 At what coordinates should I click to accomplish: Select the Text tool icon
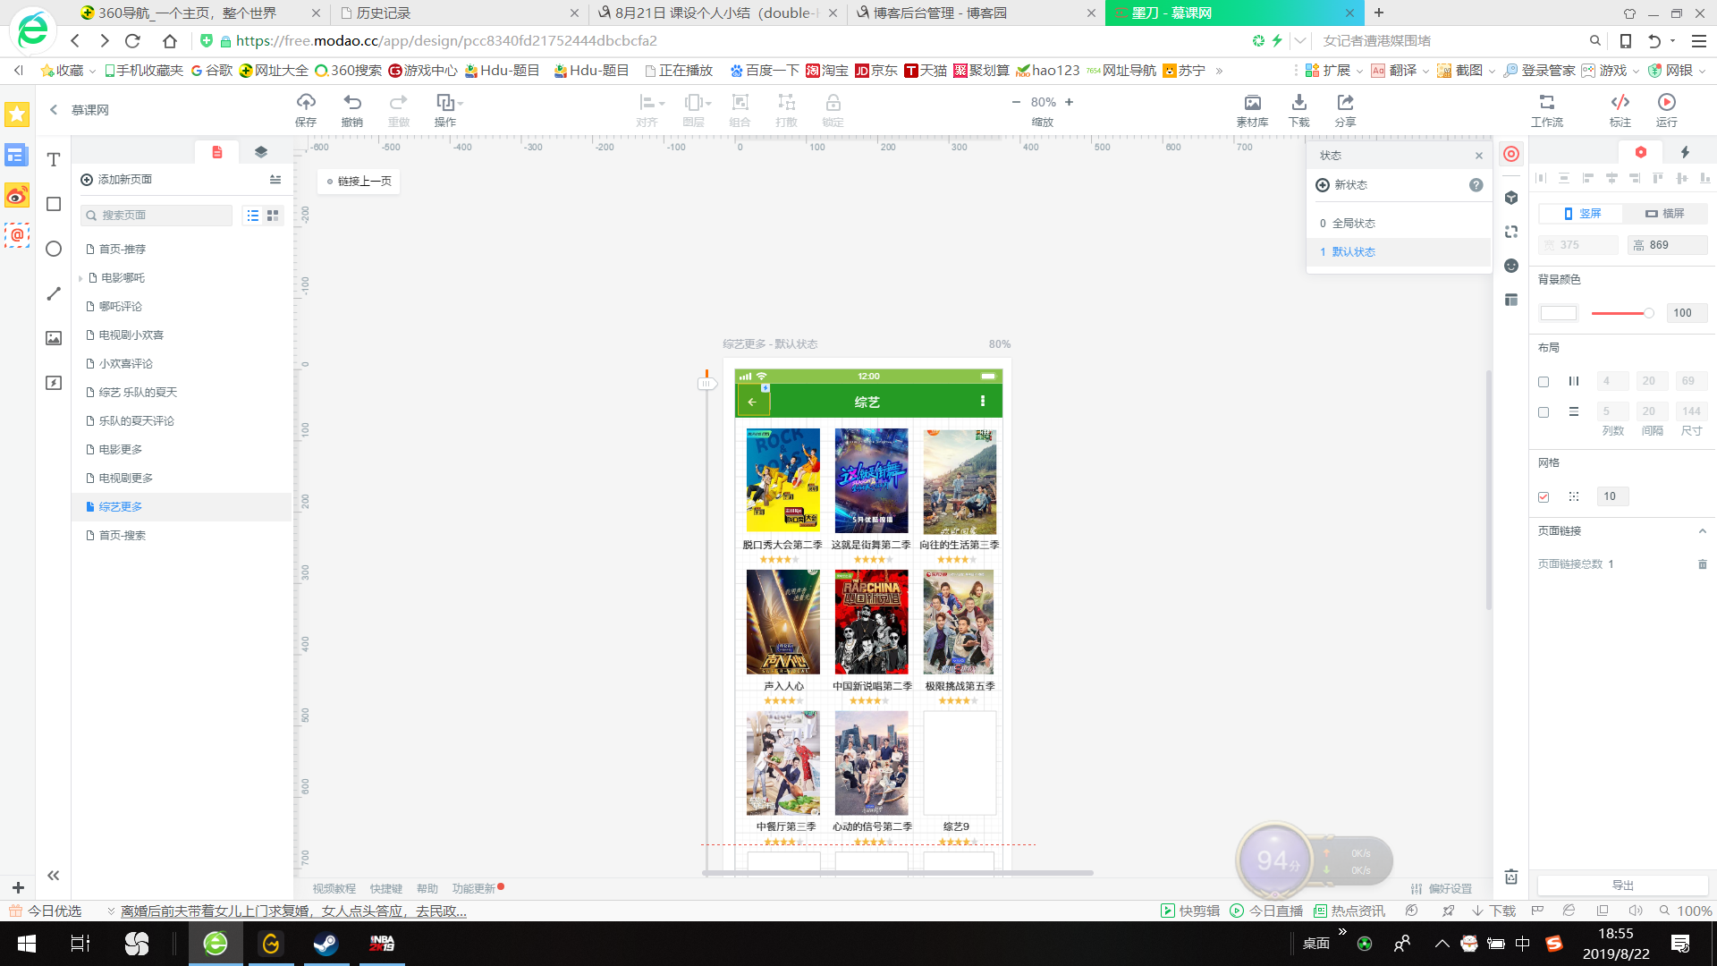[54, 159]
